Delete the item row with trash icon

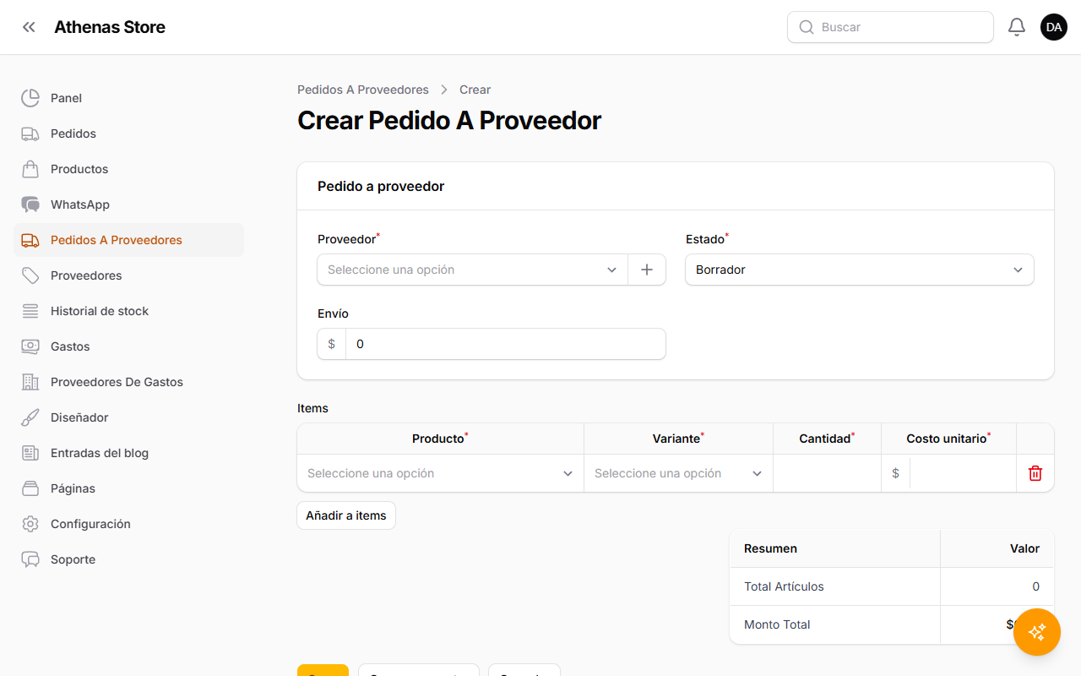(x=1035, y=473)
